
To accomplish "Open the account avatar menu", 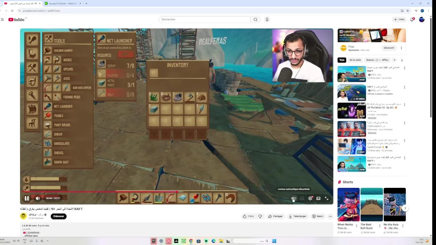I will click(x=422, y=19).
